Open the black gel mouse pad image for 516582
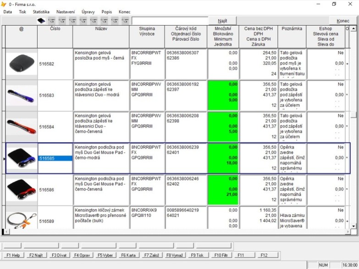 click(22, 64)
